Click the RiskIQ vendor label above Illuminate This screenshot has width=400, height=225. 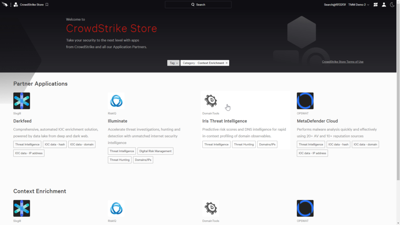(112, 113)
